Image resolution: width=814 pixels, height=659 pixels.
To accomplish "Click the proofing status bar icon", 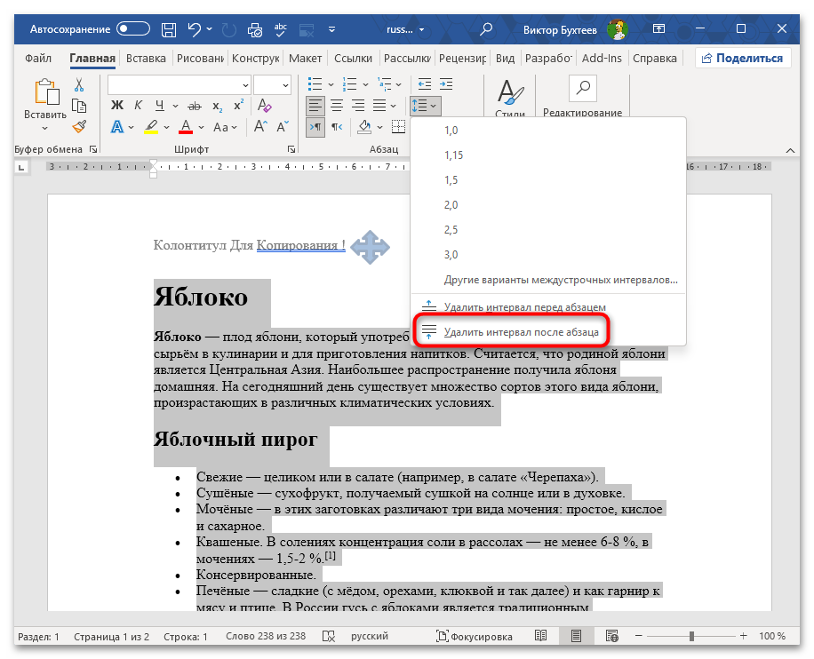I will [328, 636].
